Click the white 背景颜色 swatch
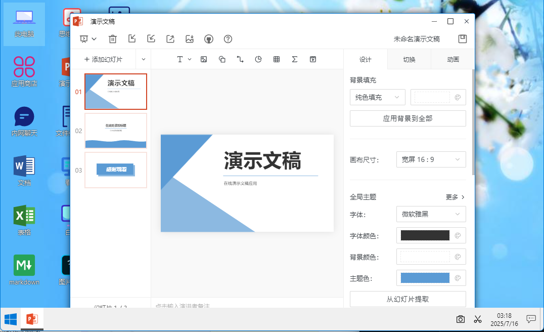Viewport: 544px width, 332px height. [x=425, y=257]
